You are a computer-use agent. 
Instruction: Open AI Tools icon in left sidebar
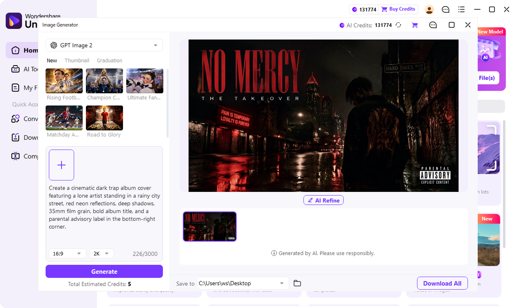[x=15, y=69]
